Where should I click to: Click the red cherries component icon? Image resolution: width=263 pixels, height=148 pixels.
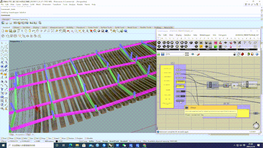[x=220, y=43]
